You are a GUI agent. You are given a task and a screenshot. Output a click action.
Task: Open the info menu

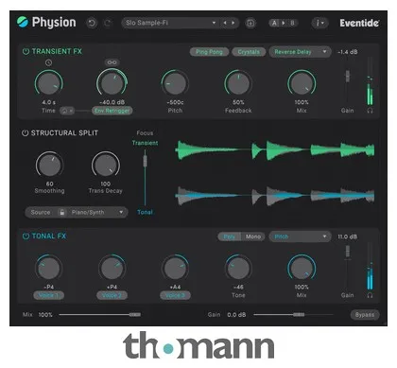coord(319,23)
